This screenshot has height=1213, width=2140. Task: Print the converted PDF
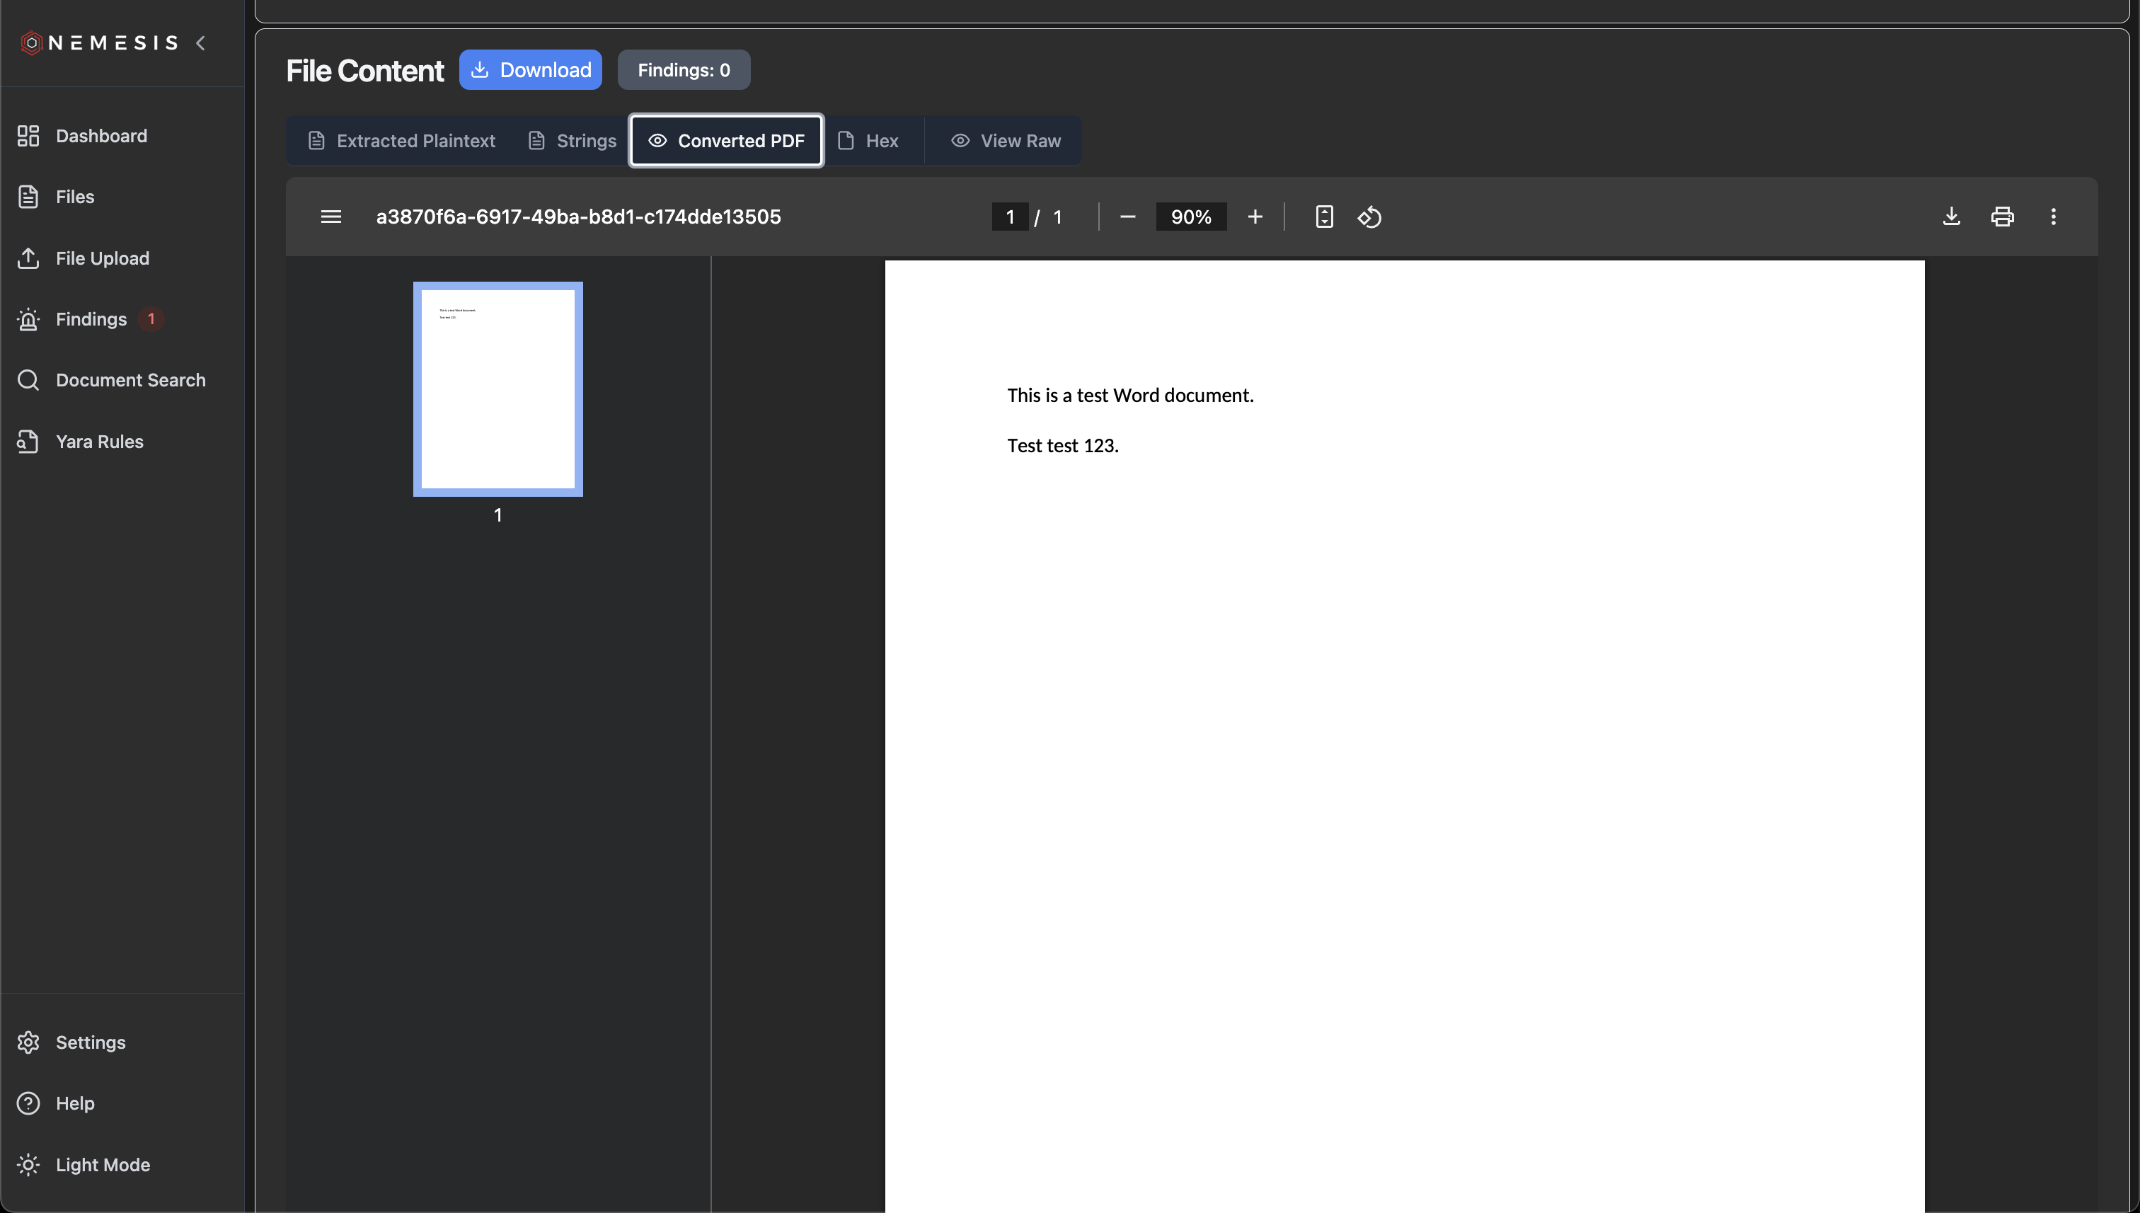tap(2003, 217)
